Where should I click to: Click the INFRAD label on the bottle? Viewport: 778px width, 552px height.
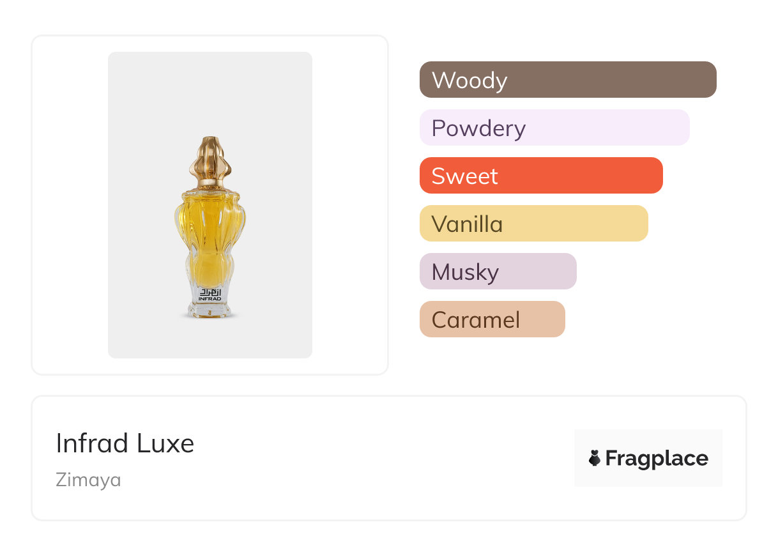coord(210,299)
